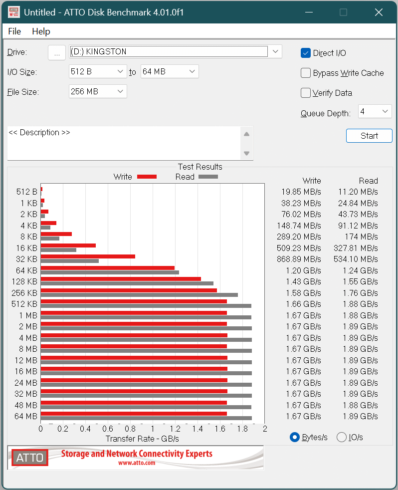Enable Bypass Write Cache checkbox

306,73
